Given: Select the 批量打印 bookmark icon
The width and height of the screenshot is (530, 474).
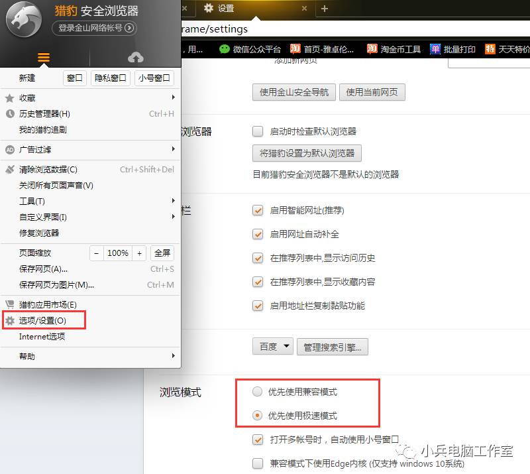Looking at the screenshot, I should point(435,48).
